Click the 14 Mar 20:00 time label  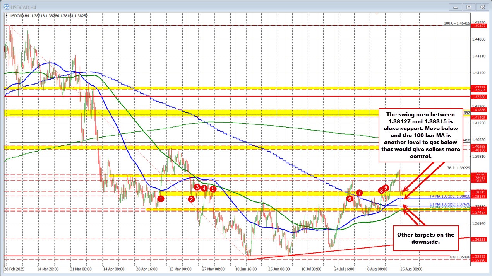48,268
